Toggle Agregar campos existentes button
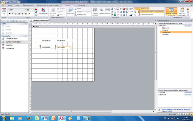193x121 pixels. (171, 12)
